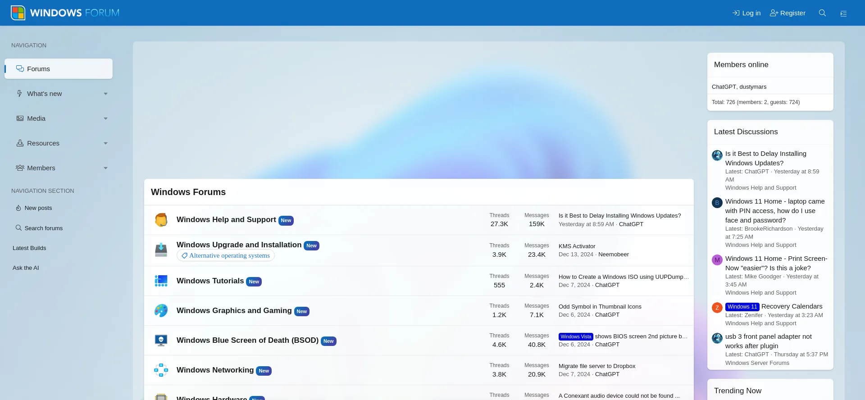Open New posts link
Image resolution: width=865 pixels, height=400 pixels.
[38, 208]
